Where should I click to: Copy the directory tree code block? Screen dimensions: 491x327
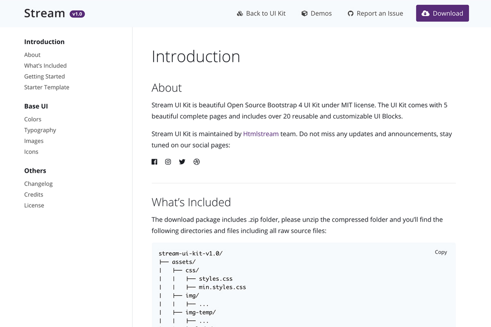tap(441, 252)
